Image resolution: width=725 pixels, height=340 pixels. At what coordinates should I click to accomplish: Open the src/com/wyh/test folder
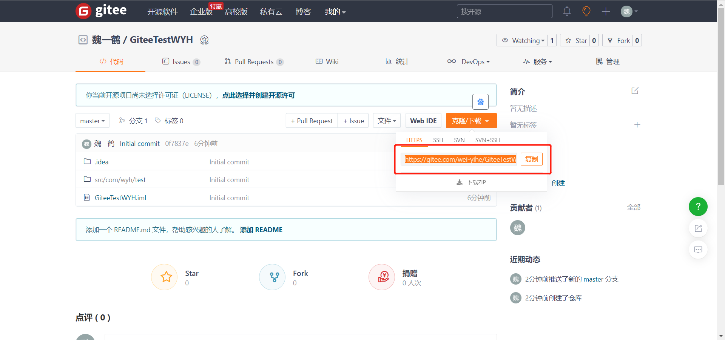click(120, 180)
